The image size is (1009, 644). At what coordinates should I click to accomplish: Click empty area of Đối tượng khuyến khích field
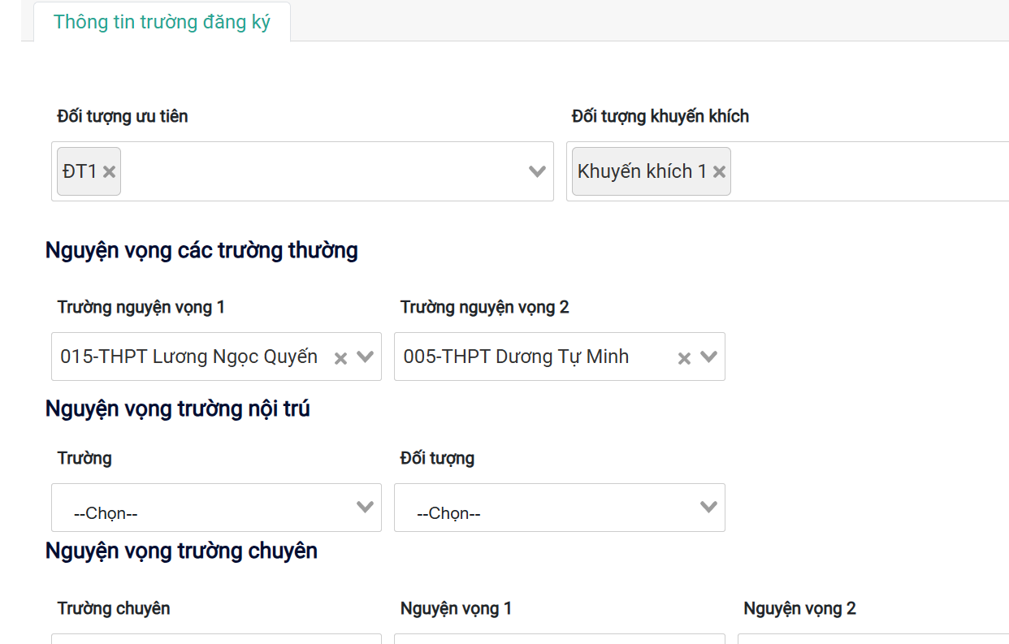click(861, 171)
